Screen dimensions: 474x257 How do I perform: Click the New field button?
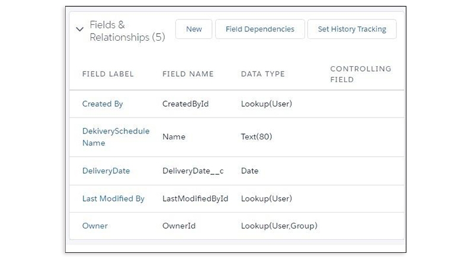(x=194, y=29)
